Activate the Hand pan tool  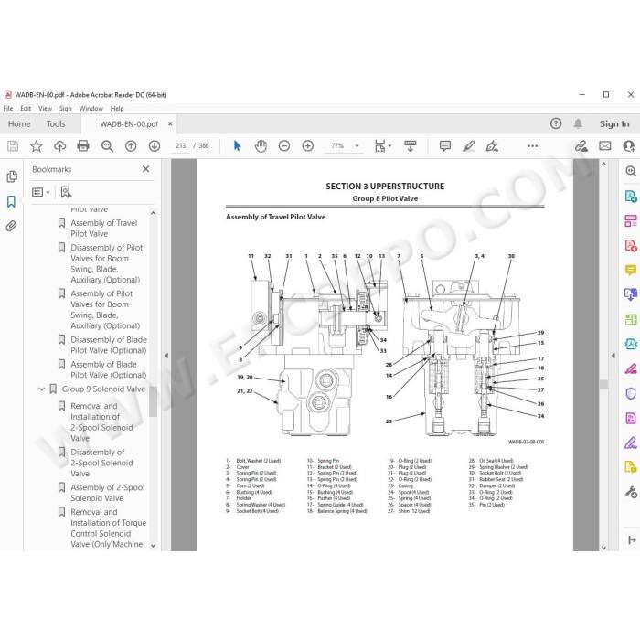(x=261, y=145)
